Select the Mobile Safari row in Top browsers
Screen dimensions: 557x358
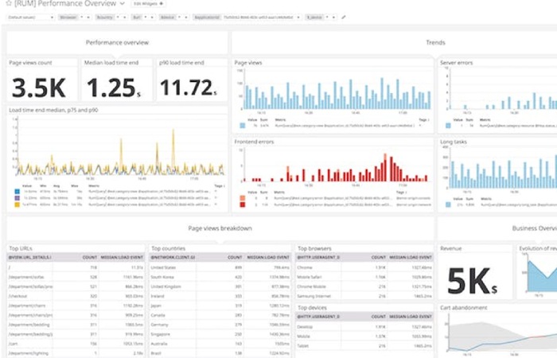click(364, 277)
